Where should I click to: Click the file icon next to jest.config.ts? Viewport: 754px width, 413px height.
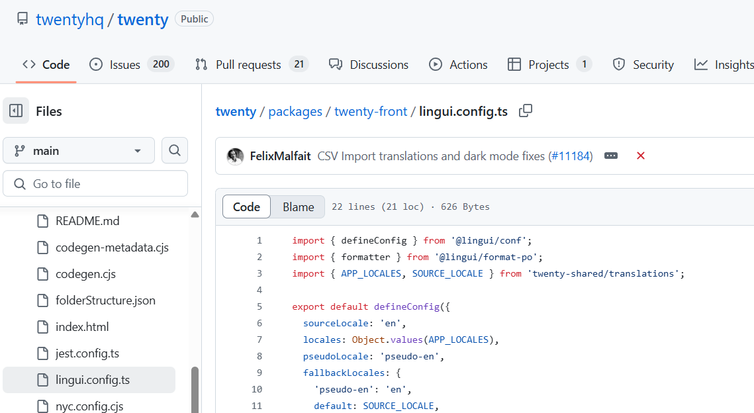(43, 353)
